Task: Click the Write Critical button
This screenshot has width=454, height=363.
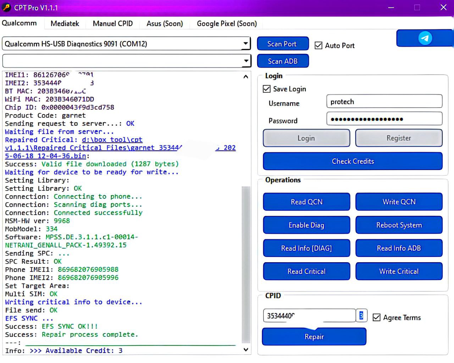Action: click(x=399, y=271)
